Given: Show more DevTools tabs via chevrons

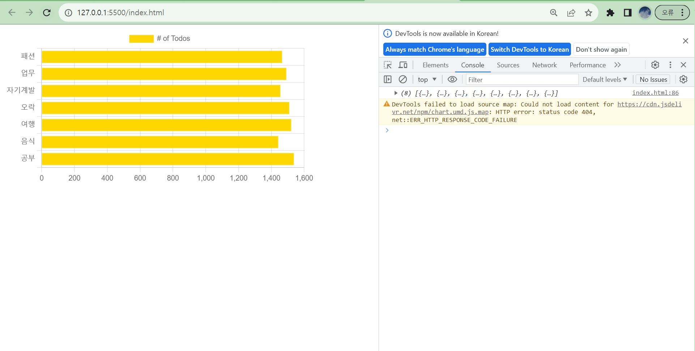Looking at the screenshot, I should [617, 65].
